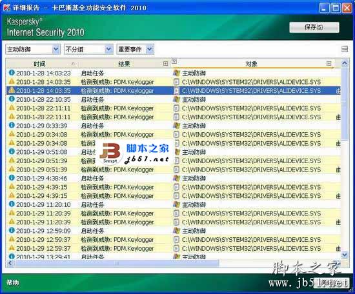Click 由 at end of 0:51:39 row
Image resolution: width=355 pixels, height=294 pixels.
pyautogui.click(x=338, y=170)
